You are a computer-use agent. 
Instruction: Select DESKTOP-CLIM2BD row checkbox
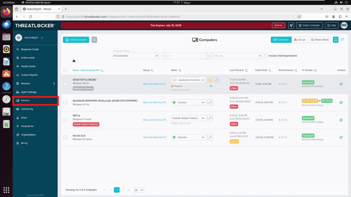(65, 84)
